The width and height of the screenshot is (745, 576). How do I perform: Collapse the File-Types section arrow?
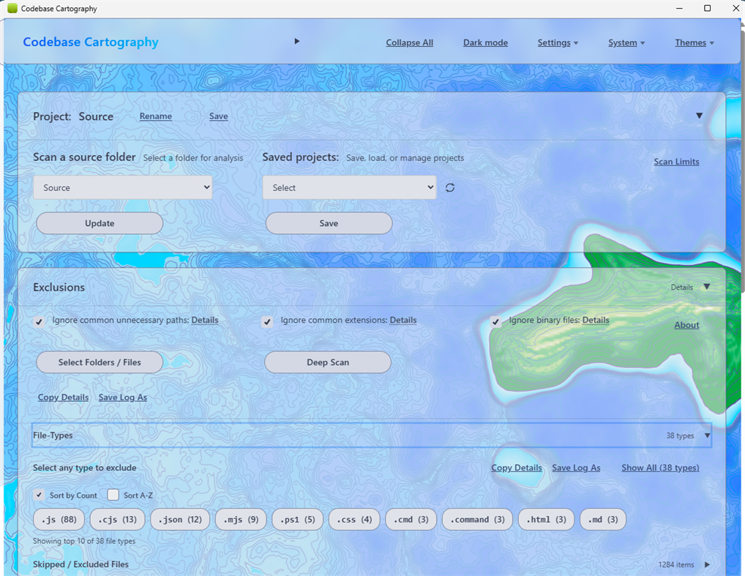coord(707,435)
